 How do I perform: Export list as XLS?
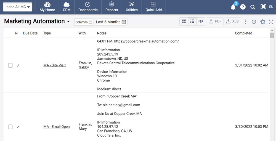point(232,21)
